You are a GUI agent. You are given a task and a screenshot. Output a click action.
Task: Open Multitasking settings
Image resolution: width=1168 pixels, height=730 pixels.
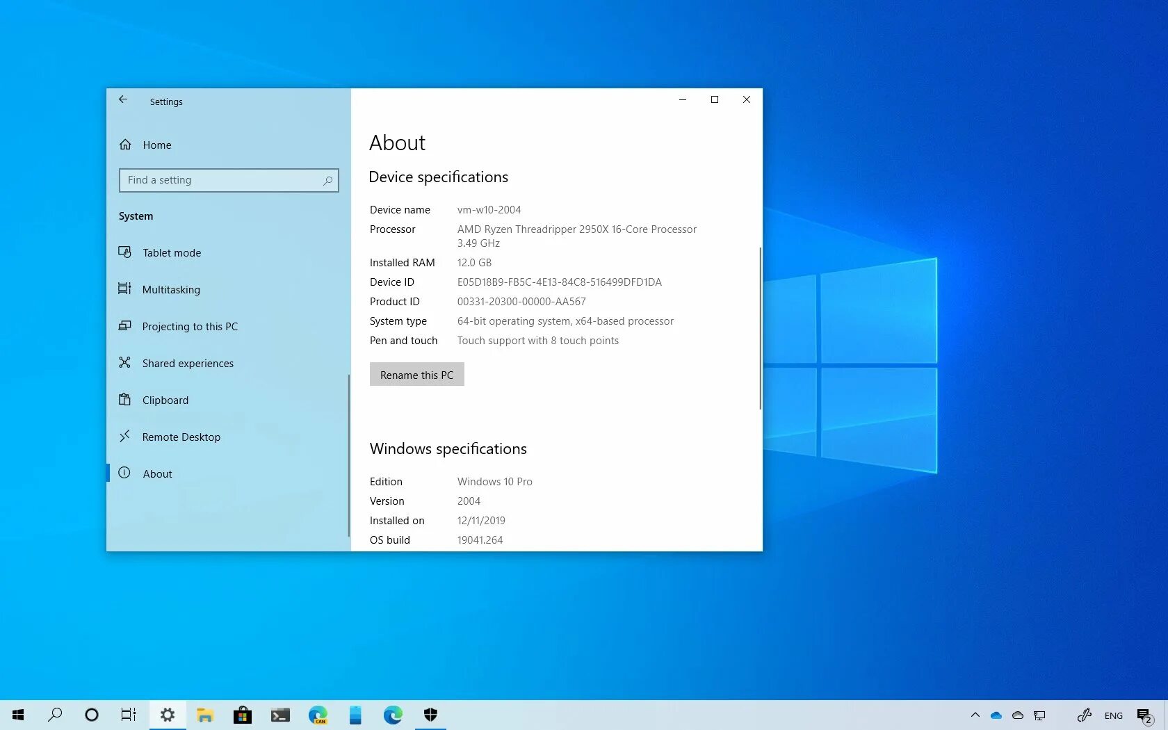coord(171,289)
